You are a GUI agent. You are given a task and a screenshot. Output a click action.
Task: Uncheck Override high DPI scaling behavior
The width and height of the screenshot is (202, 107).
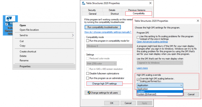point(138,80)
